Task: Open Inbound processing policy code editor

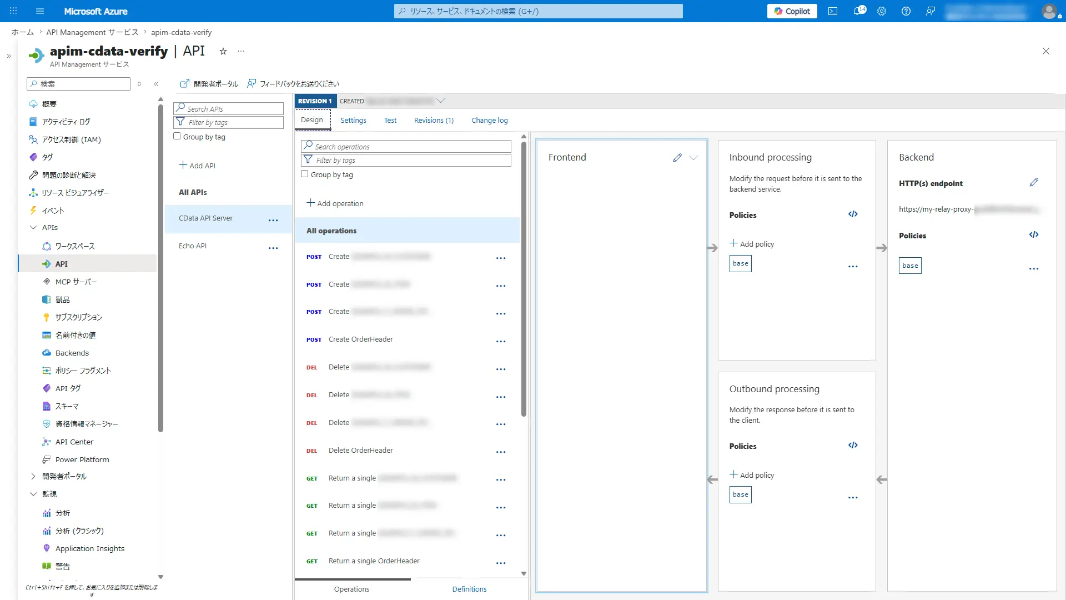Action: click(853, 214)
